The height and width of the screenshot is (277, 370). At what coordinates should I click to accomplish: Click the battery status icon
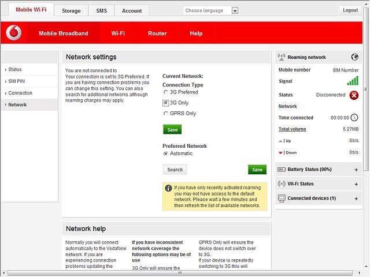pyautogui.click(x=282, y=170)
